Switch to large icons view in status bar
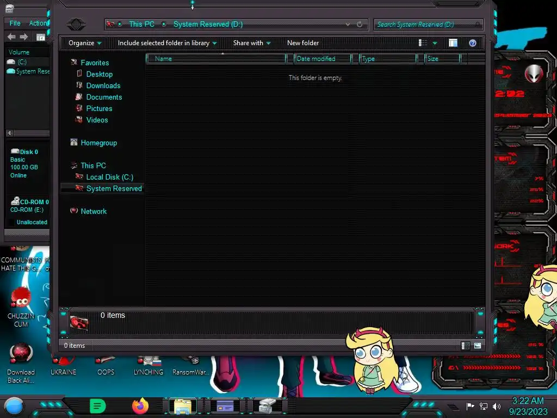The height and width of the screenshot is (418, 557). 478,346
